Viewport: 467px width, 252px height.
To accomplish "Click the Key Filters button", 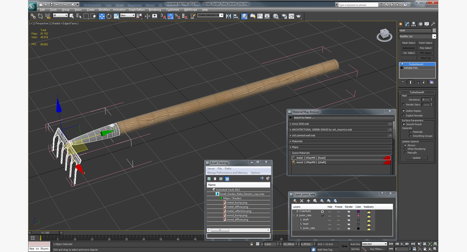I will point(377,249).
